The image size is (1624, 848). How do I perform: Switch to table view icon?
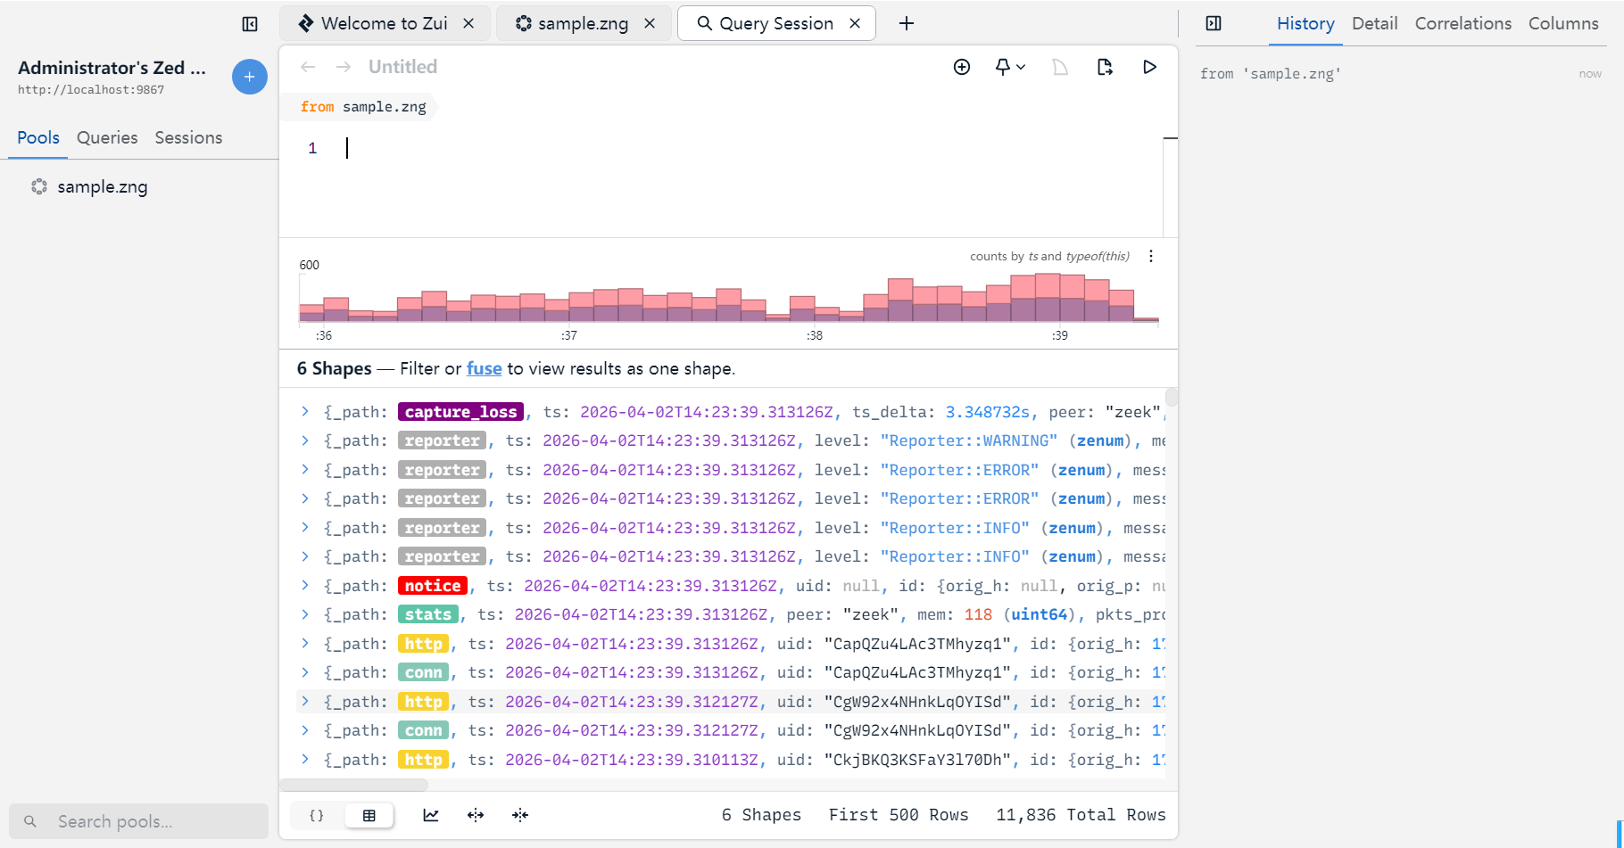(x=369, y=815)
